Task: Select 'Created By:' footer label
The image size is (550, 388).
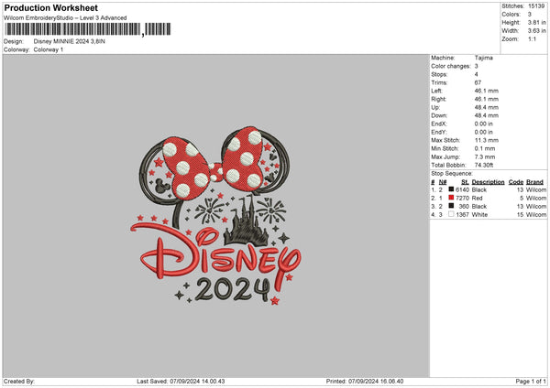Action: click(x=19, y=382)
